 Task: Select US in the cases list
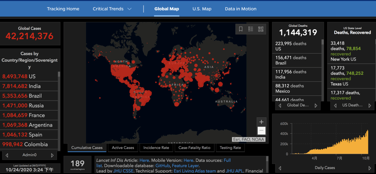click(x=29, y=77)
